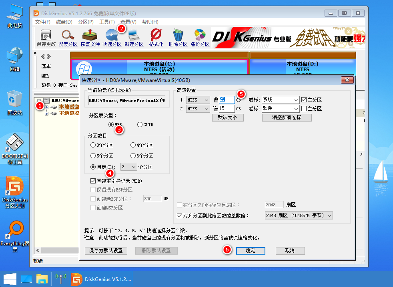Screen dimensions: 393x287
Task: Open the Windows Start button
Action: [x=10, y=279]
